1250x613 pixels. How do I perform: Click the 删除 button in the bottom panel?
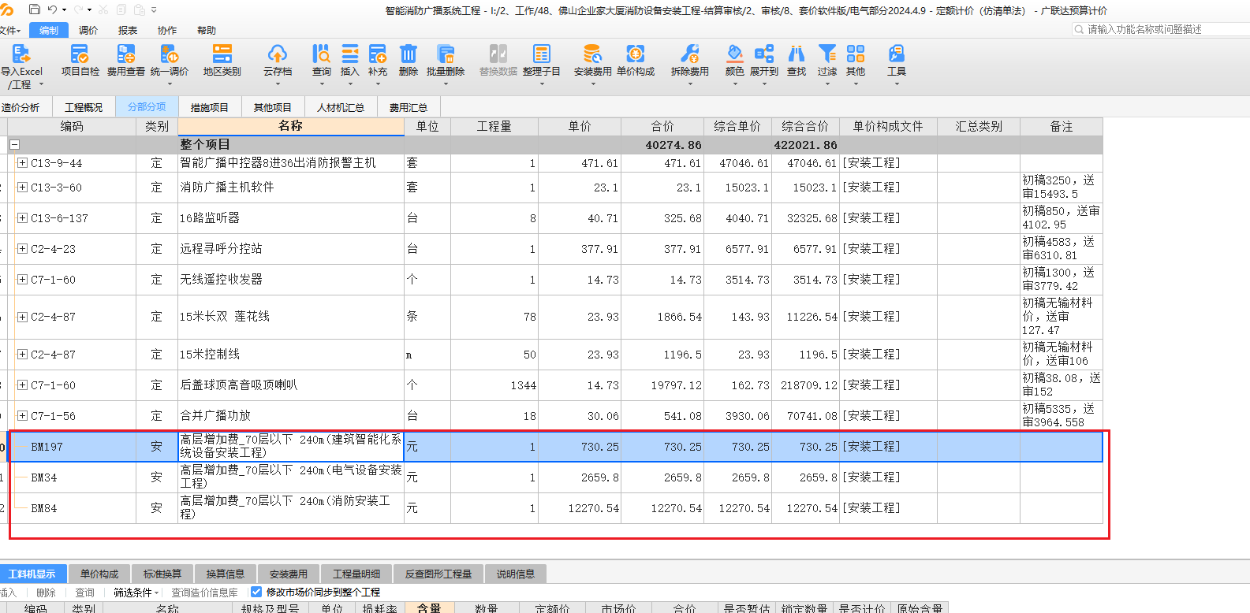(46, 593)
